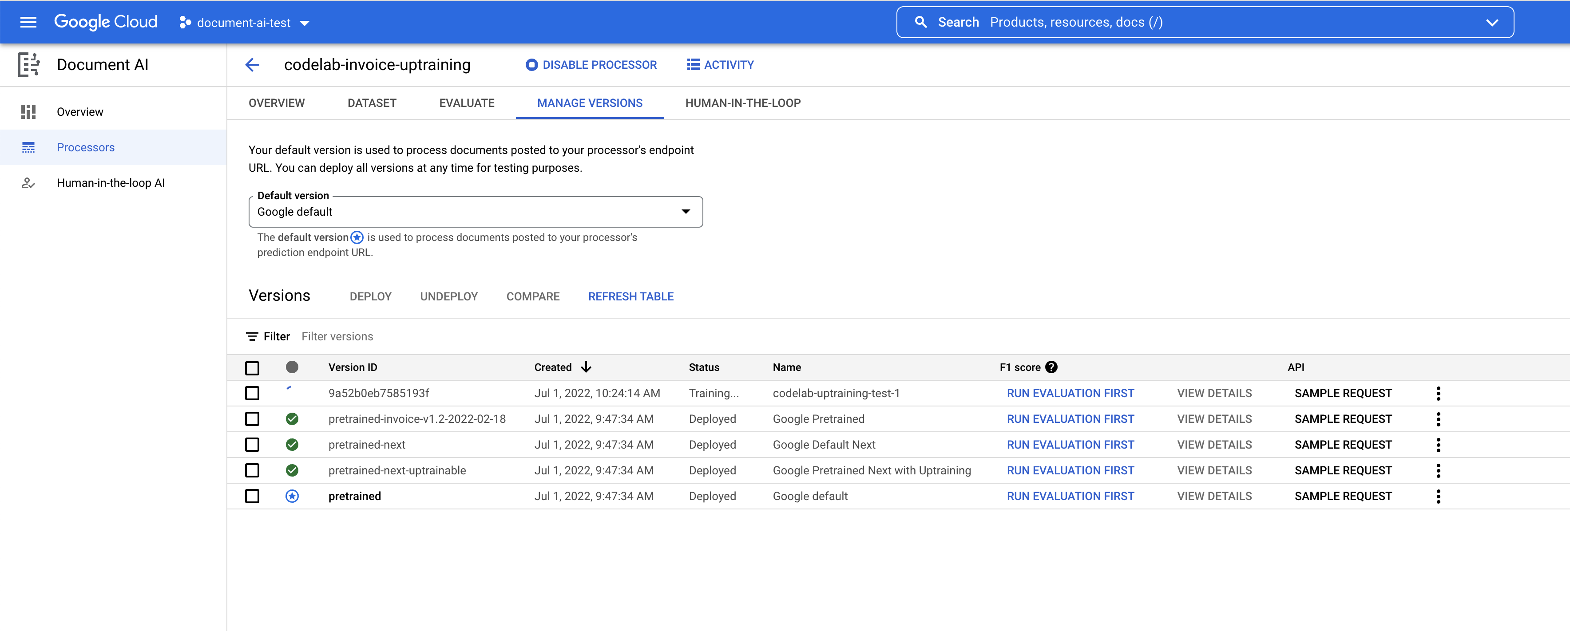Select checkbox for pretrained-invoice-v1.2-2022-02-18
Screen dimensions: 1570x631
pyautogui.click(x=252, y=419)
